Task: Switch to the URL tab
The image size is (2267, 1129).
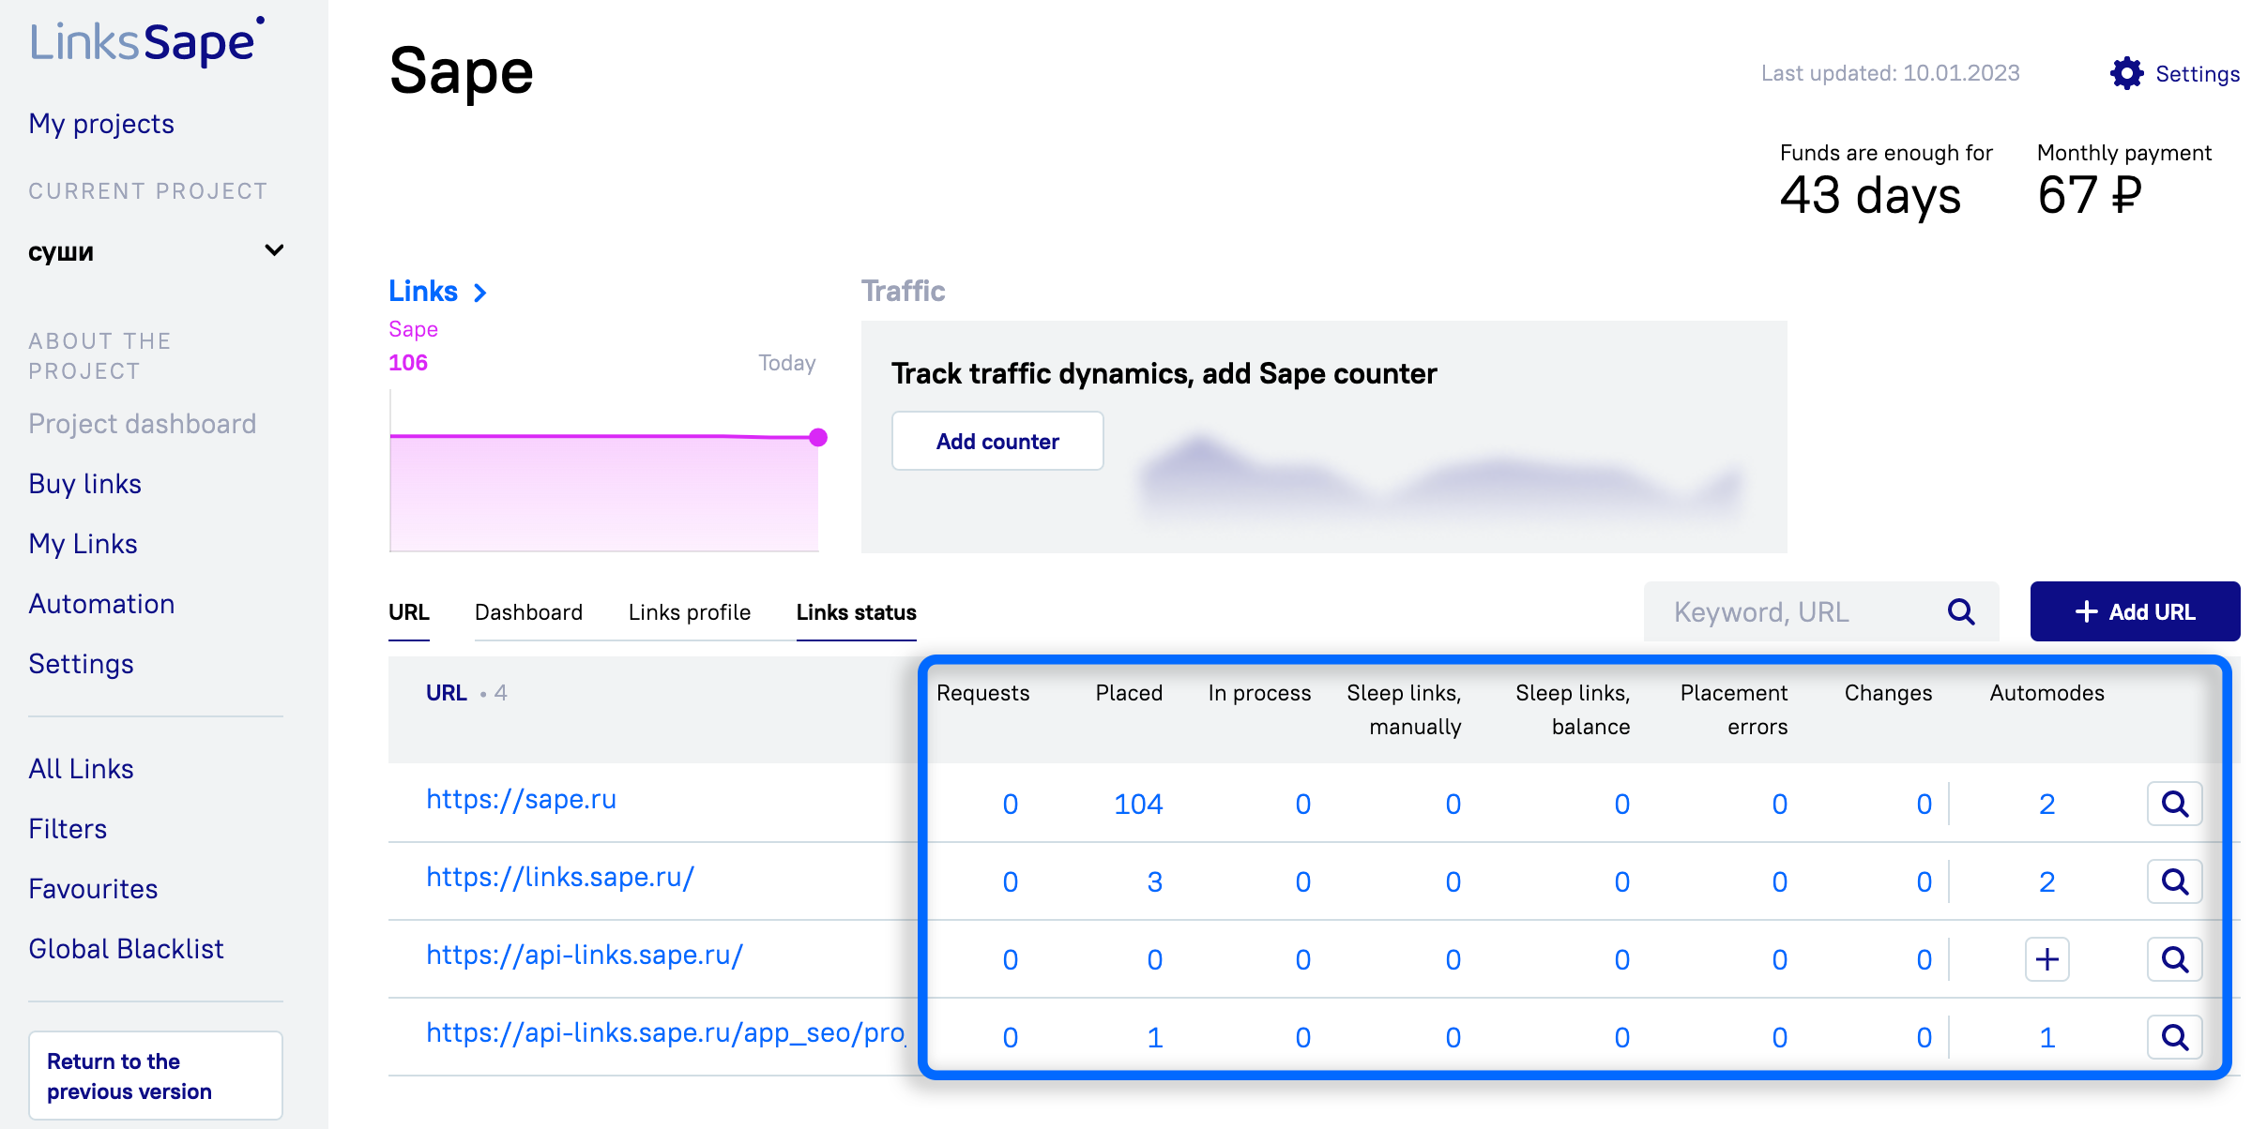Action: pos(409,612)
